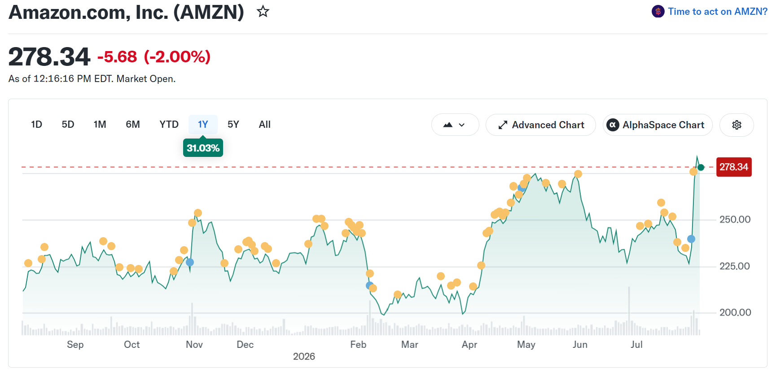Viewport: 772px width, 373px height.
Task: Select the 1Y range tab
Action: tap(203, 125)
